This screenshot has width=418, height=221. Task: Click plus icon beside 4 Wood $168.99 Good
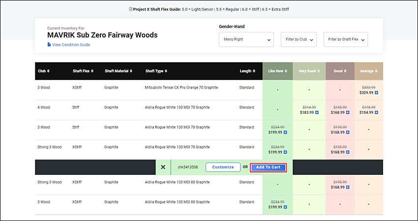click(x=348, y=112)
